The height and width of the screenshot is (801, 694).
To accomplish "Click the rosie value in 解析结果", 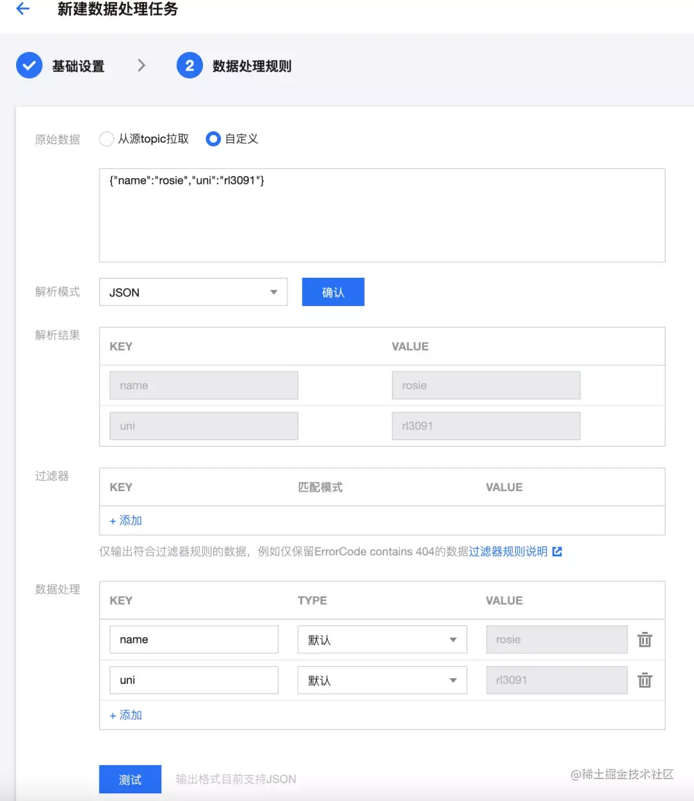I will pyautogui.click(x=486, y=386).
